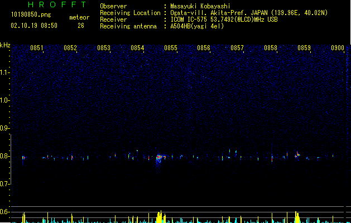351x223 pixels.
Task: Click time marker 0859
Action: (x=304, y=48)
